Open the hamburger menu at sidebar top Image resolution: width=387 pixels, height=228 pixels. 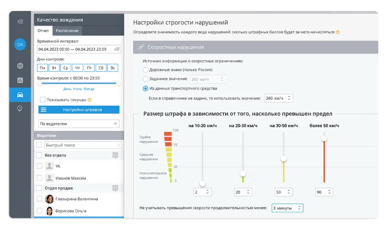pyautogui.click(x=20, y=21)
